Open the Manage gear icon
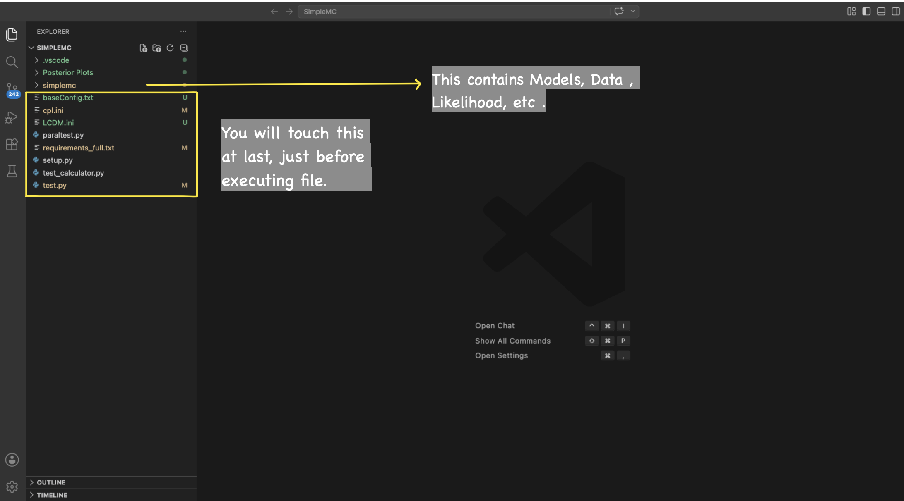This screenshot has width=904, height=501. coord(12,487)
